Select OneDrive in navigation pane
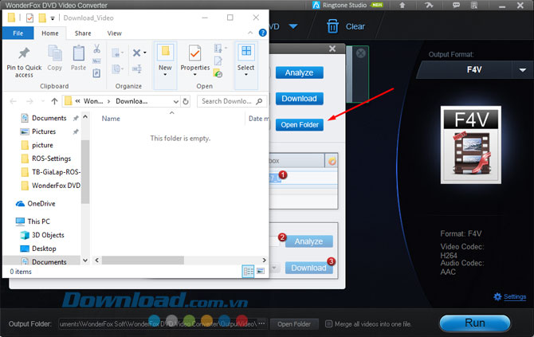534x337 pixels. [41, 204]
